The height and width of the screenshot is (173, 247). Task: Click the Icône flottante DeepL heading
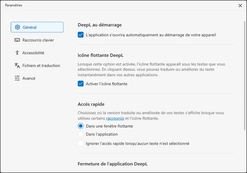pos(100,55)
